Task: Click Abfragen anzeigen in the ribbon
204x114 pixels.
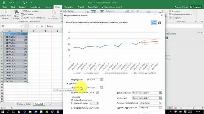Action: 30,11
